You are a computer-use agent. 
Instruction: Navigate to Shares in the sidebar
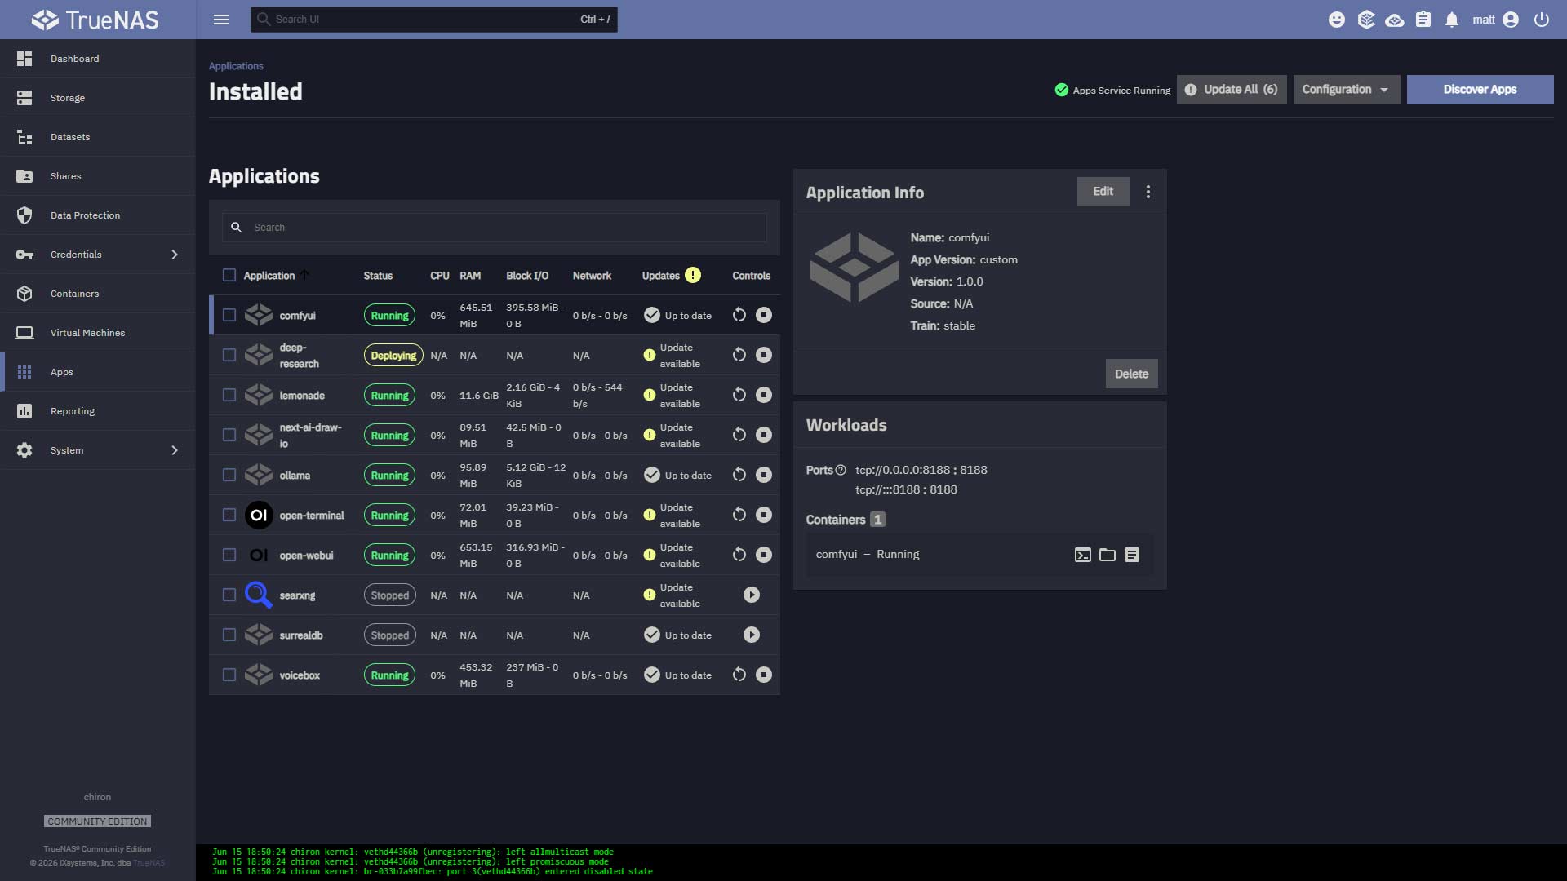[x=98, y=176]
